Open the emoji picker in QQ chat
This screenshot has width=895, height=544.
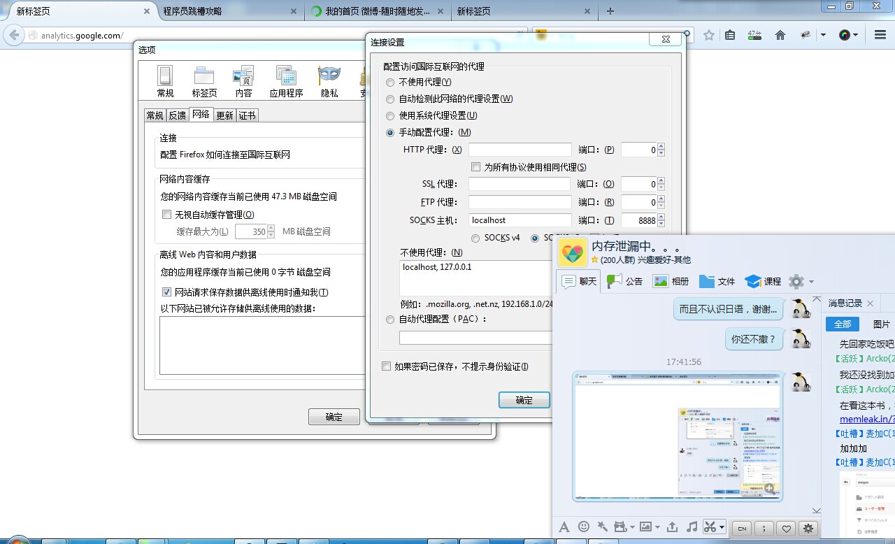(x=584, y=527)
